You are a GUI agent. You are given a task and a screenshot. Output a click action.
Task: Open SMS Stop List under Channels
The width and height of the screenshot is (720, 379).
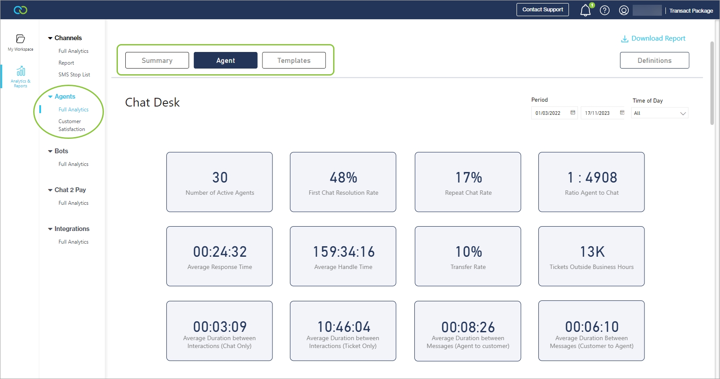74,75
